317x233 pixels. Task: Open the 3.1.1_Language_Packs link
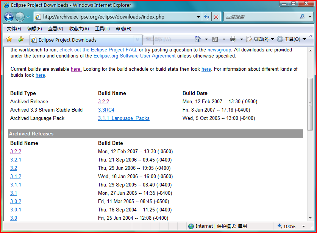point(124,118)
